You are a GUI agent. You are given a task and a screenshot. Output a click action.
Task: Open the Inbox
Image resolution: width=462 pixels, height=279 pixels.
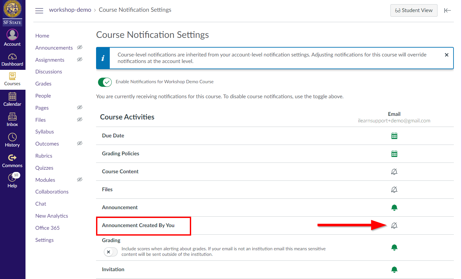click(12, 120)
